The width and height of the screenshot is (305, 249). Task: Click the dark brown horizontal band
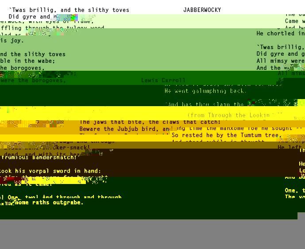[x=177, y=163]
